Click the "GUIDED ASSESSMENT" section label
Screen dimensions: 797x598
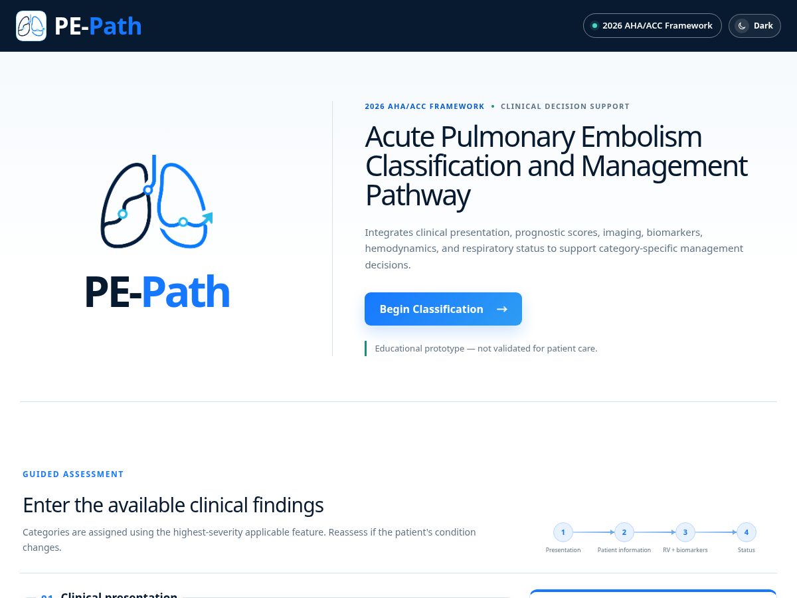click(73, 474)
